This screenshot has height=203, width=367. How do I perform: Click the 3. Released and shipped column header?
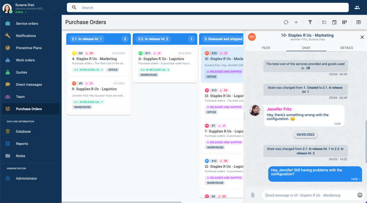click(x=221, y=39)
